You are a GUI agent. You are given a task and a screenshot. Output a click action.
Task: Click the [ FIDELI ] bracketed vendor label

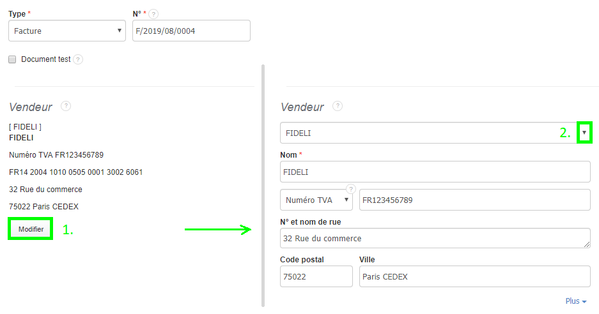[x=25, y=127]
